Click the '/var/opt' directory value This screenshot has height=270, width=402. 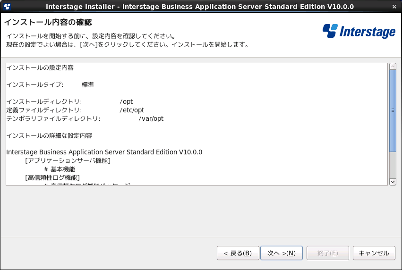(151, 118)
